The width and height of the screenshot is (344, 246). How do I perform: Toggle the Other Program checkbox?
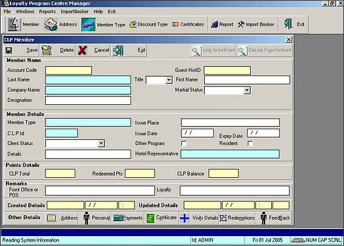(184, 144)
